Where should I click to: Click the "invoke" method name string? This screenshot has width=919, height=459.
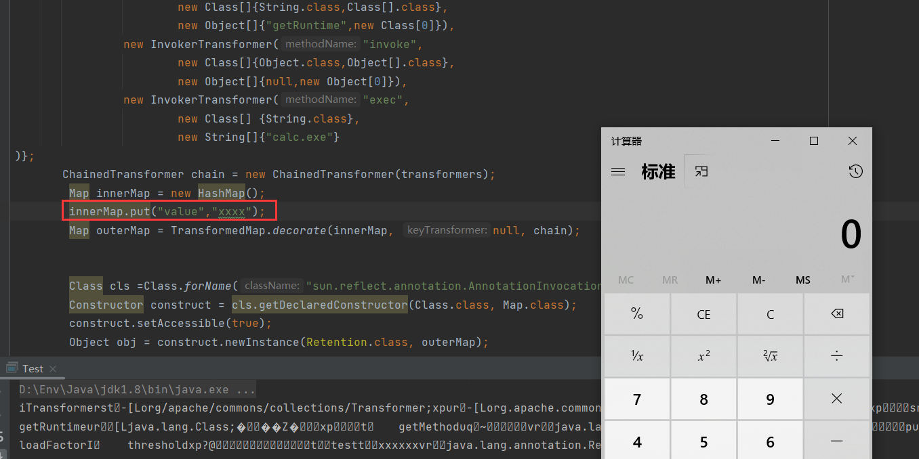point(390,45)
